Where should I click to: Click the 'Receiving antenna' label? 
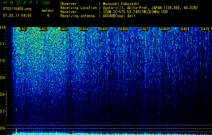pyautogui.click(x=78, y=16)
